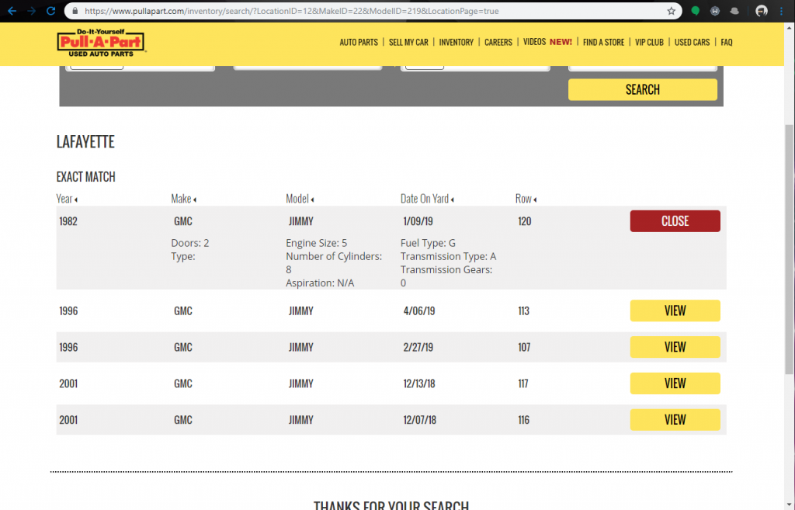Open the Find A Store menu item
The width and height of the screenshot is (795, 510).
(x=603, y=42)
